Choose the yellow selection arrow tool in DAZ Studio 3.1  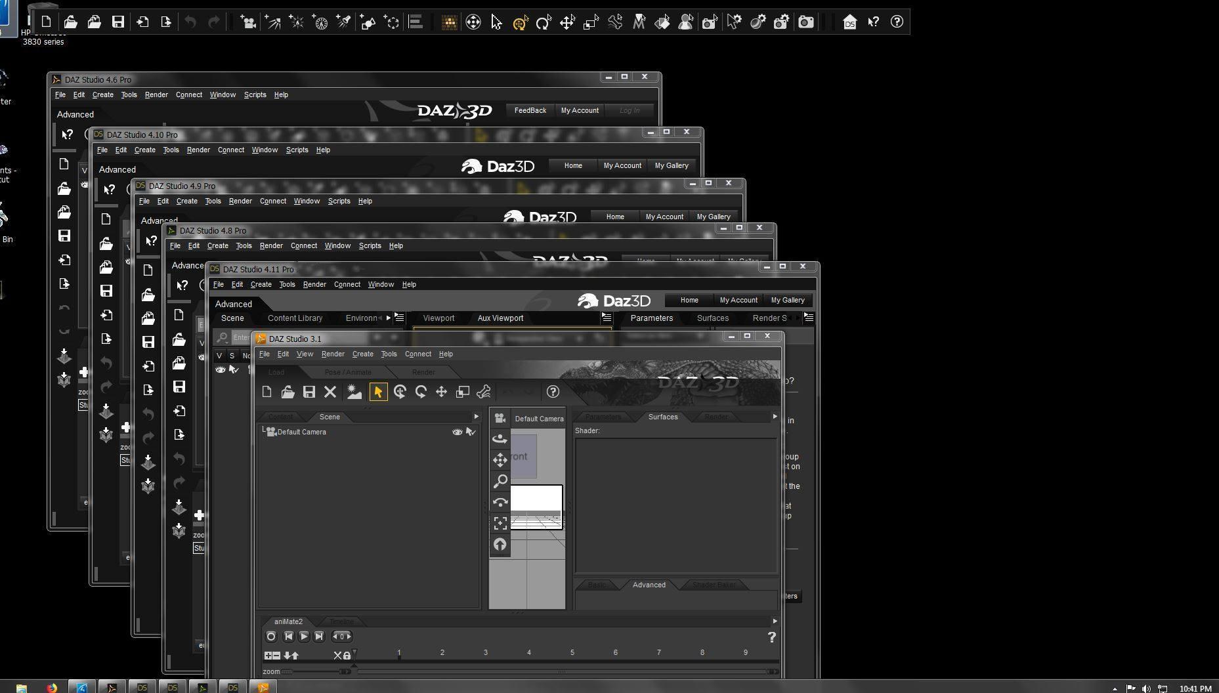coord(378,392)
